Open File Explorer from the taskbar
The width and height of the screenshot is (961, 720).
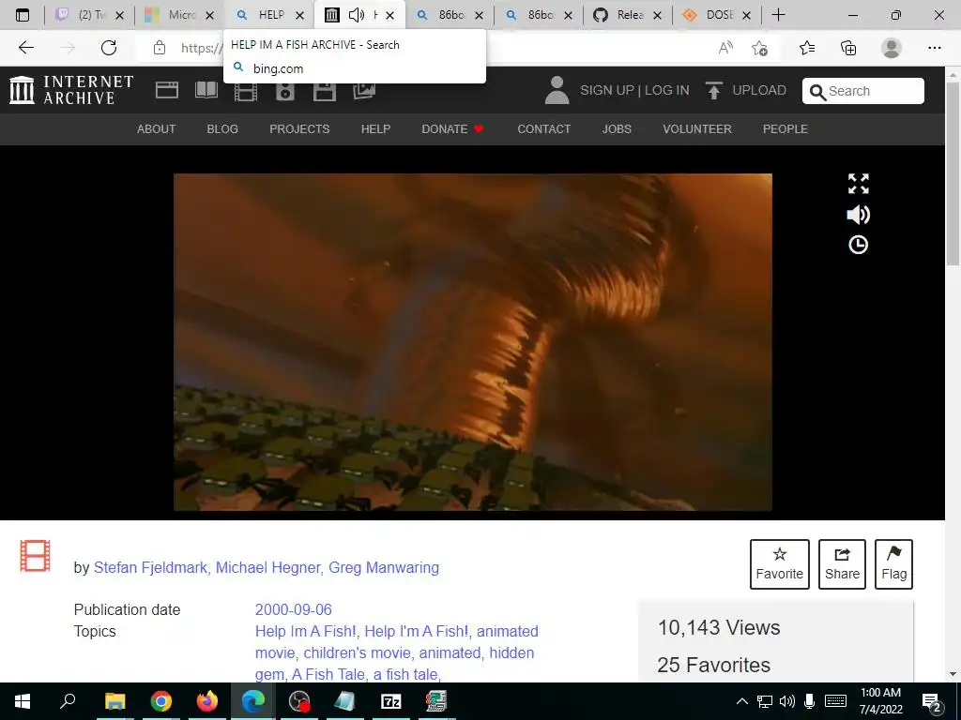tap(114, 701)
